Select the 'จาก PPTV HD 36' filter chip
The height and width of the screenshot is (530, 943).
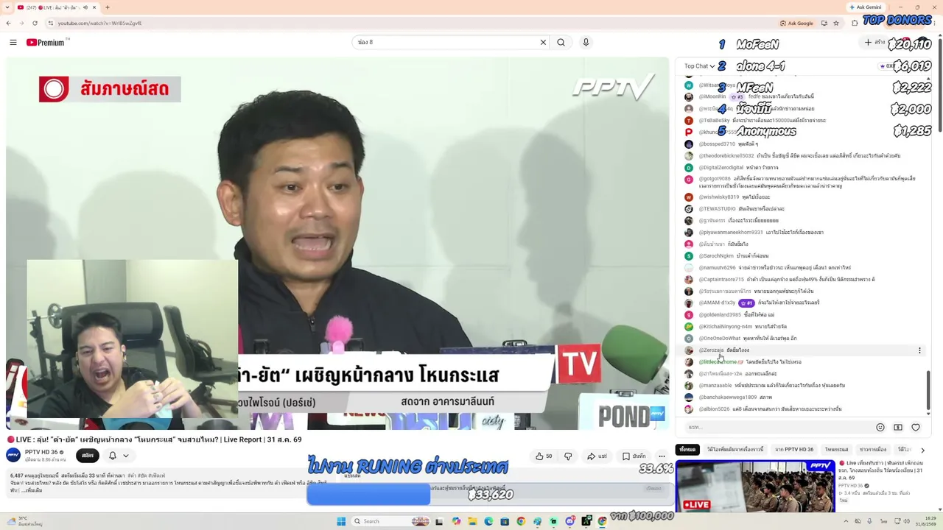pyautogui.click(x=794, y=449)
